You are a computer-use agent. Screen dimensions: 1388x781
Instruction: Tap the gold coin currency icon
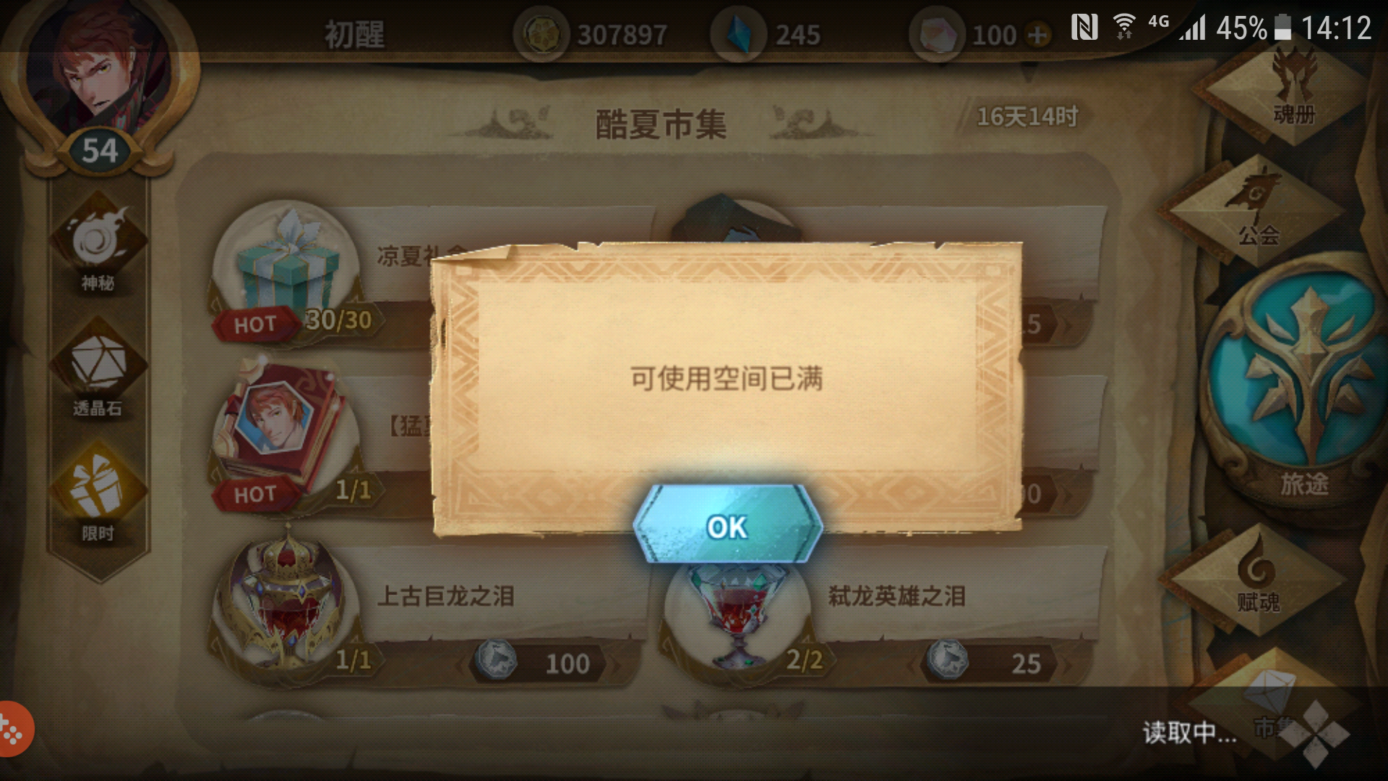[x=540, y=34]
